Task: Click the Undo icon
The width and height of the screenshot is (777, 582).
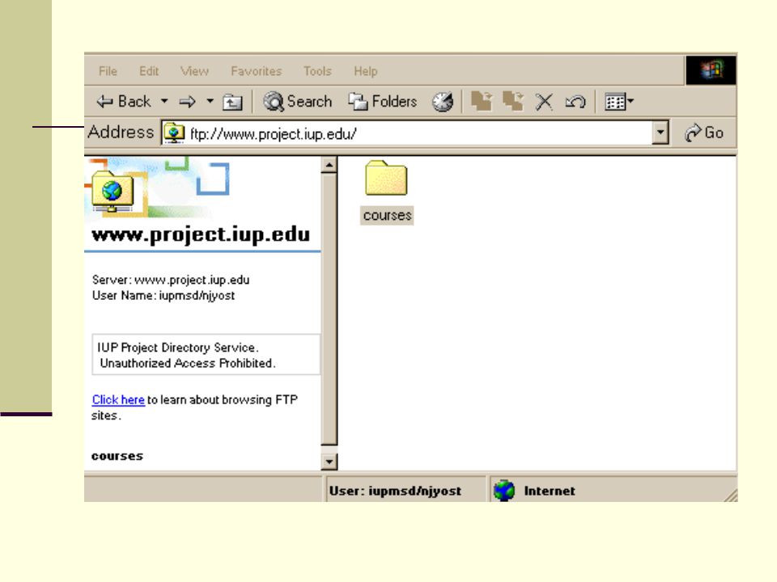Action: (575, 102)
